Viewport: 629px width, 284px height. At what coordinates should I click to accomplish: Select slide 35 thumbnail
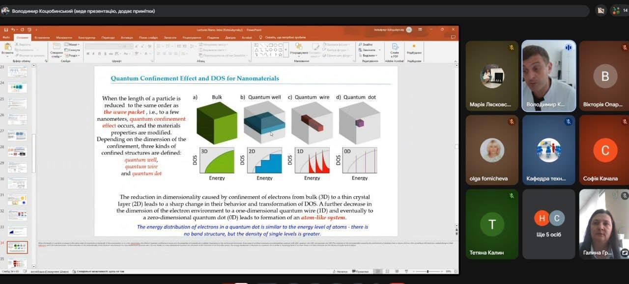tap(17, 263)
